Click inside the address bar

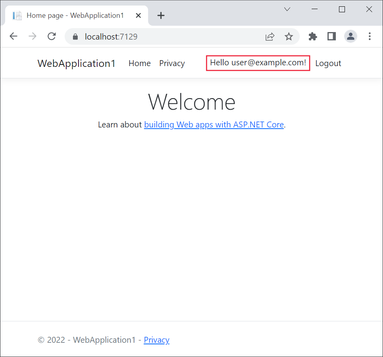(159, 36)
